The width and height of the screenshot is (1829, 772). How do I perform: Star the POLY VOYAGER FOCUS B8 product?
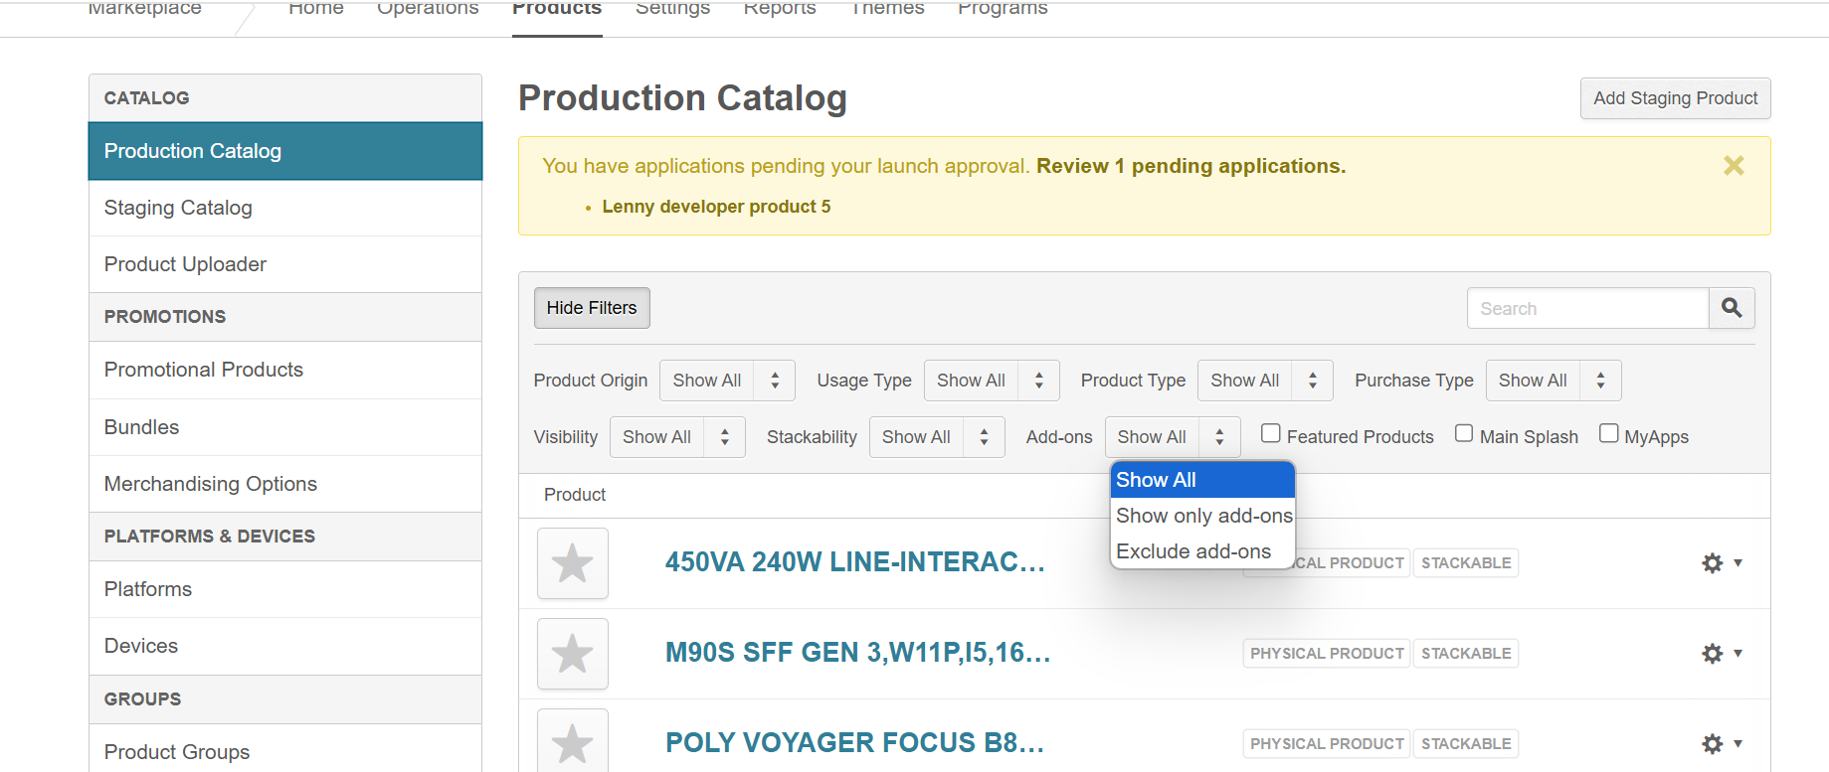tap(573, 742)
